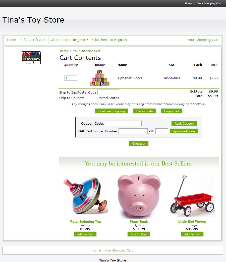Recalculate the cart totals
Screen dimensions: 226x262
click(x=144, y=111)
